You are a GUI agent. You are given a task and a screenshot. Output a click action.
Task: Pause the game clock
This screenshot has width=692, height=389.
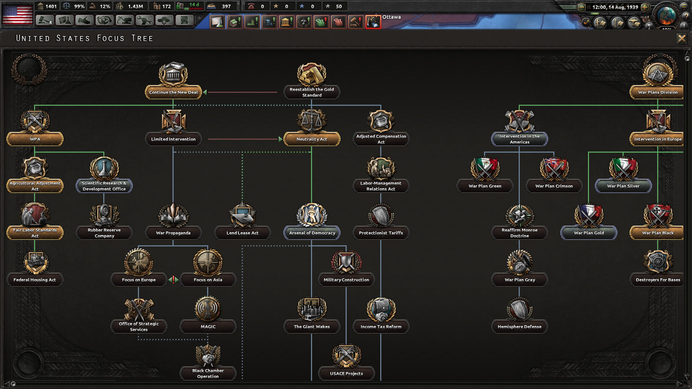click(589, 7)
